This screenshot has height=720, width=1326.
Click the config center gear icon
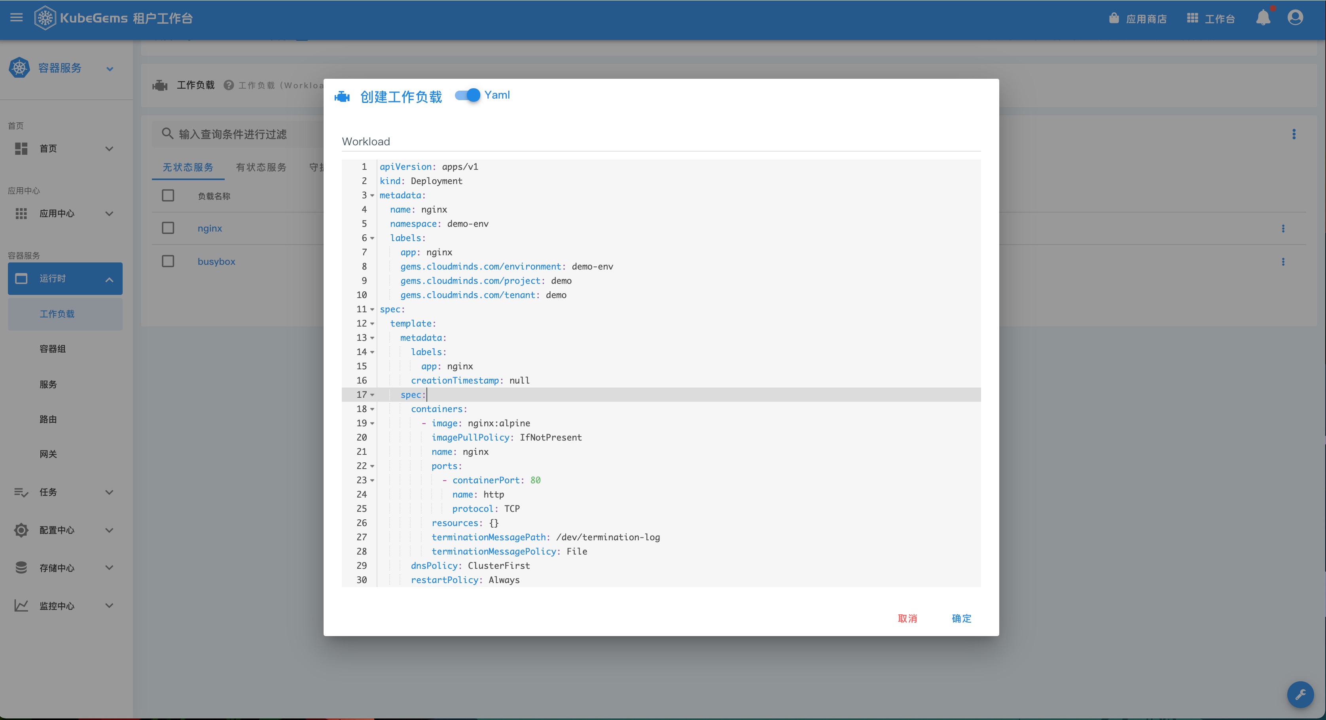(21, 530)
